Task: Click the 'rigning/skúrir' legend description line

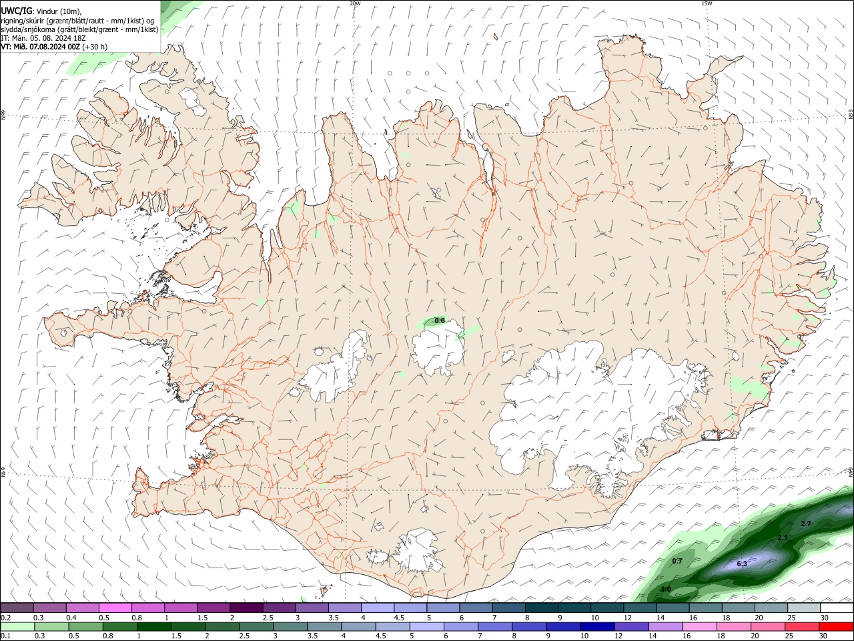Action: [x=77, y=20]
